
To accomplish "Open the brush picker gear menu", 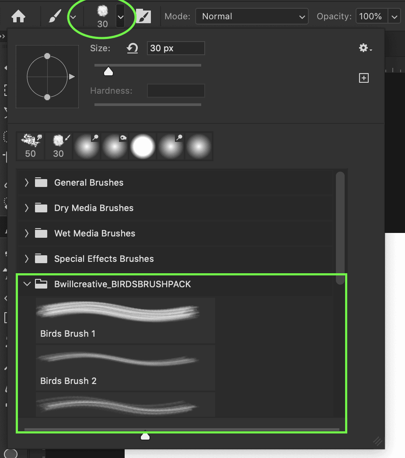I will (364, 48).
